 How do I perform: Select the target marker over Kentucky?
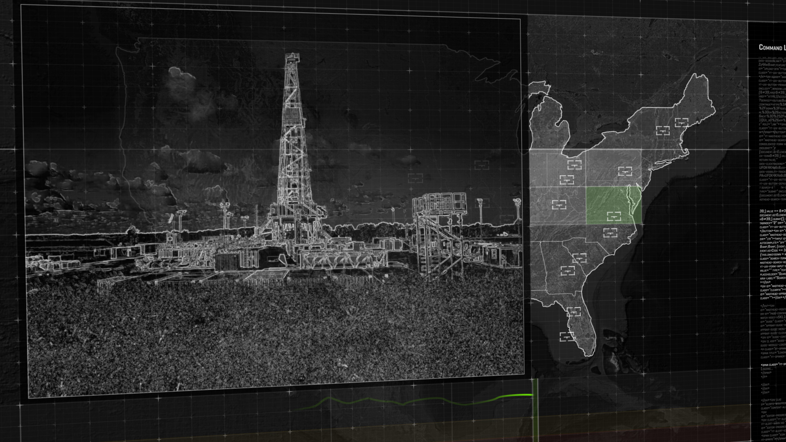click(x=559, y=204)
